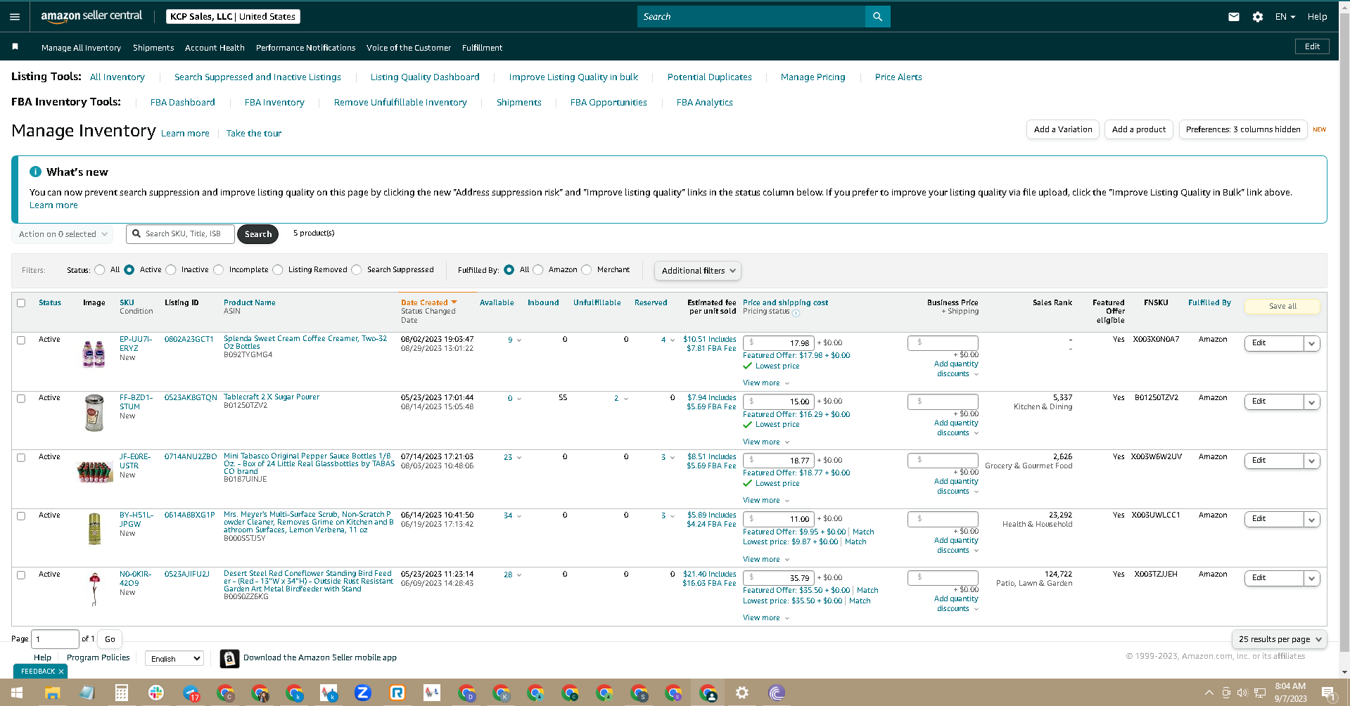Change the 25 results per page dropdown
This screenshot has width=1350, height=706.
(1280, 639)
